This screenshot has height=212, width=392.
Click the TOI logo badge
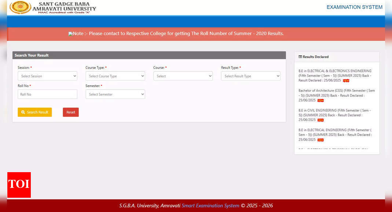(19, 185)
